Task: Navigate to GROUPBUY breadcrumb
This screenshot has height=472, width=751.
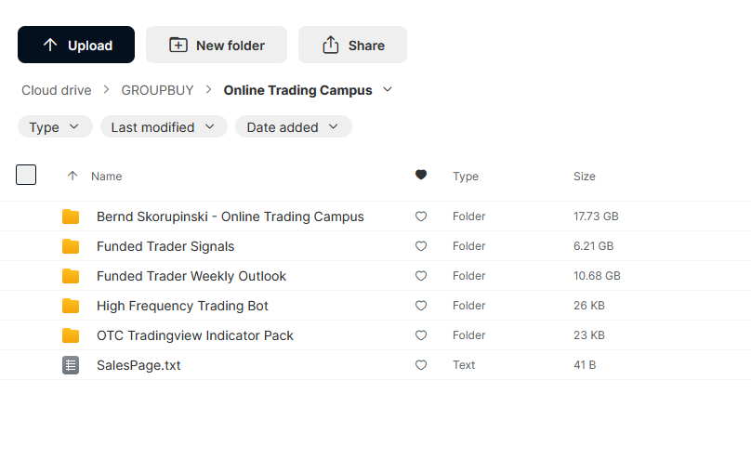Action: [x=157, y=90]
